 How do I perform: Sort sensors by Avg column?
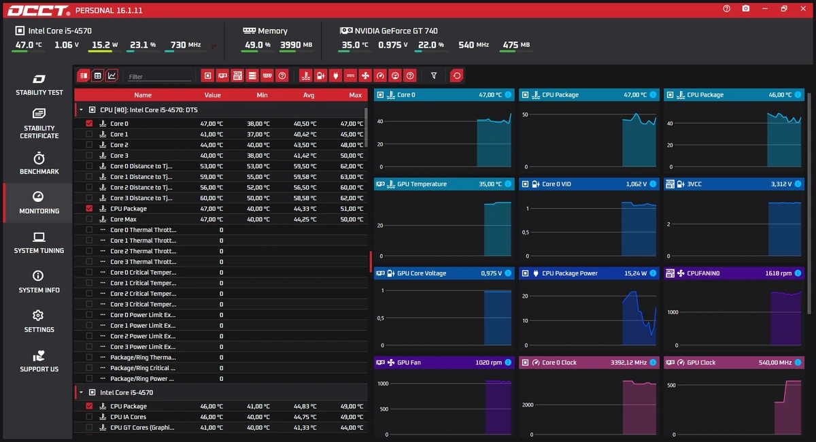(x=309, y=95)
